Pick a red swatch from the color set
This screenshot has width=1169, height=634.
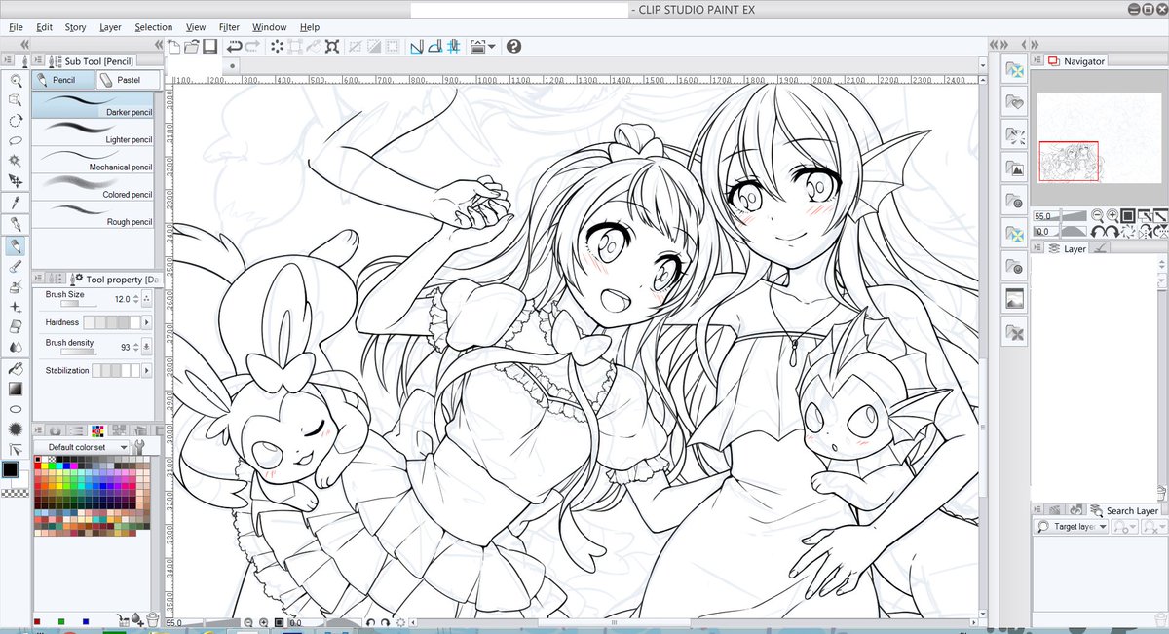[x=39, y=465]
